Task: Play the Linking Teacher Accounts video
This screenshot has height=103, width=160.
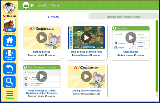Action: coord(86,76)
